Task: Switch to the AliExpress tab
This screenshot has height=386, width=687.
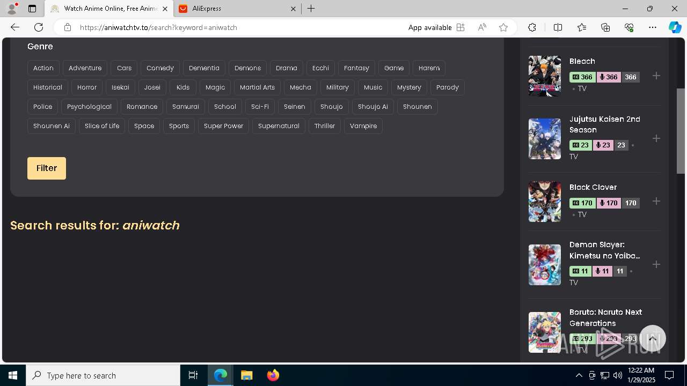Action: 237,9
